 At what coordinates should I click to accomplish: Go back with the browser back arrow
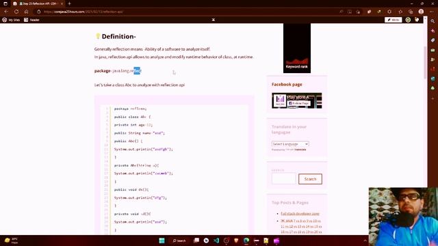click(6, 12)
